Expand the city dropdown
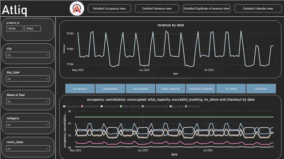The height and width of the screenshot is (159, 284). click(x=28, y=55)
